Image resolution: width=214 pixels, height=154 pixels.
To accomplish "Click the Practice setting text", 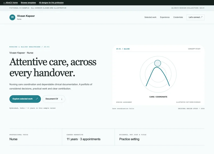I will click(x=129, y=139).
